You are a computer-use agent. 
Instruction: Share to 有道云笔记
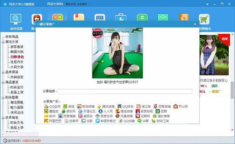point(105,121)
